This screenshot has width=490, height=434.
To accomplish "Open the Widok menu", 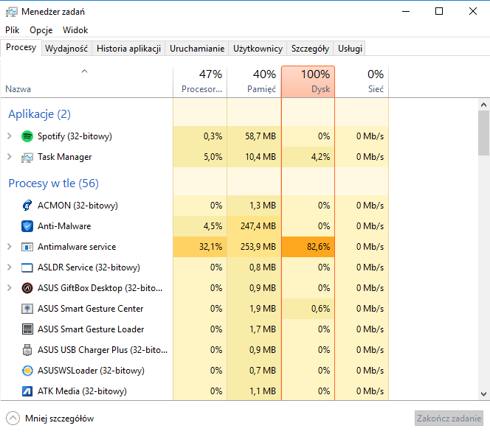I will coord(75,30).
